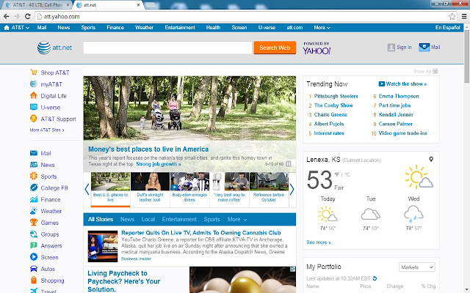Click the U-verse TV icon in sidebar
Viewport: 470px width, 293px height.
[x=34, y=107]
